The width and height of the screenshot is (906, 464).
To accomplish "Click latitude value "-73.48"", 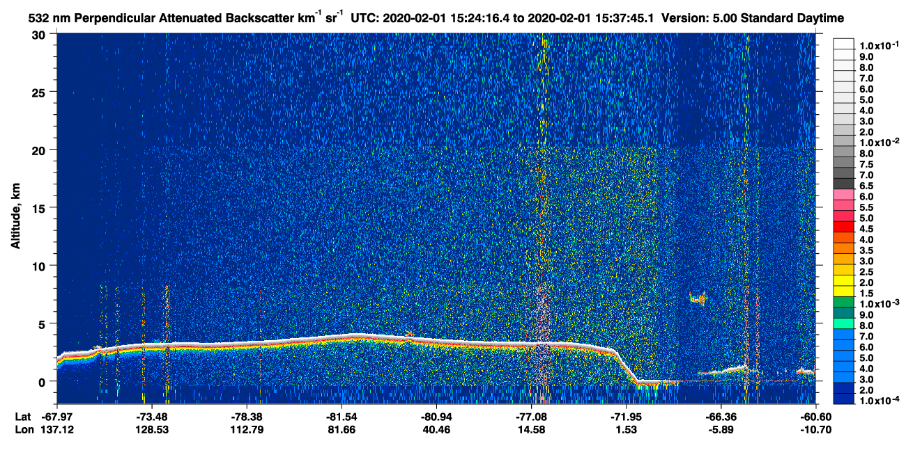I will 153,417.
